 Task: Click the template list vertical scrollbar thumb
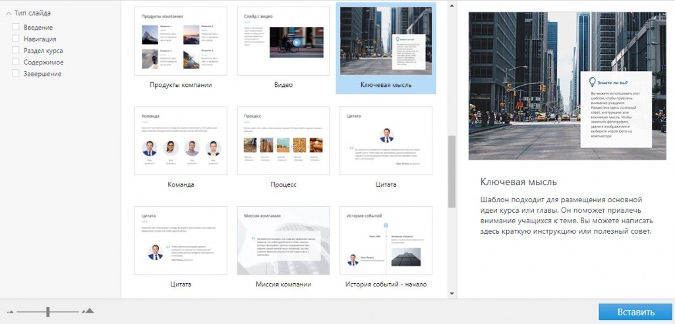(452, 171)
